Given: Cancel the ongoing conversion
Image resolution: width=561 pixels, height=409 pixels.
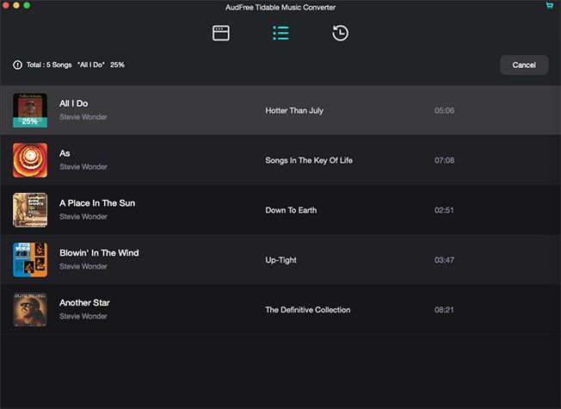Looking at the screenshot, I should pyautogui.click(x=524, y=65).
